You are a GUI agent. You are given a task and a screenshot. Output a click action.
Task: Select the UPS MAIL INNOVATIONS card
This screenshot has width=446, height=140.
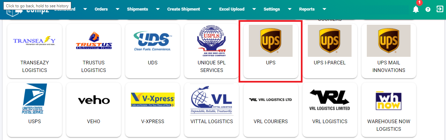[389, 51]
